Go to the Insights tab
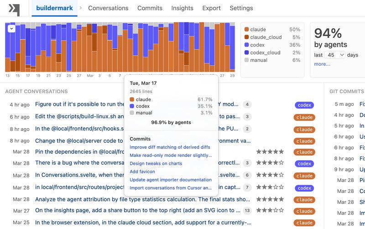Screen dimensions: 365x229 pos(182,8)
